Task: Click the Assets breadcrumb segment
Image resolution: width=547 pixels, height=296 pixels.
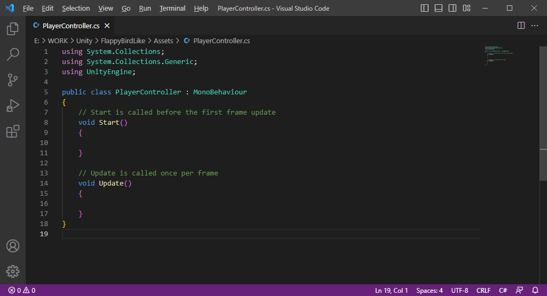Action: pos(163,41)
